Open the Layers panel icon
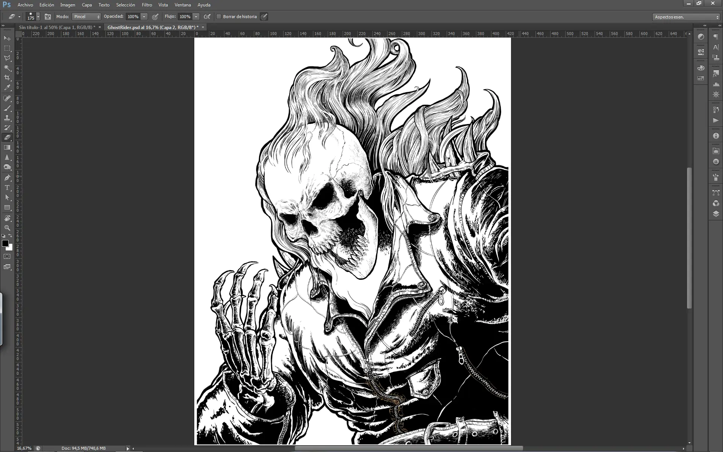 pos(716,214)
